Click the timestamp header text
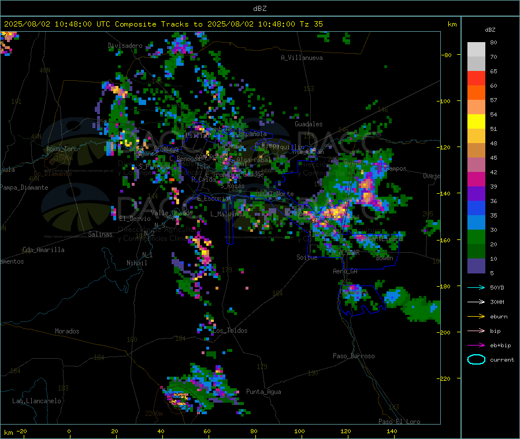The width and height of the screenshot is (520, 439). click(164, 24)
